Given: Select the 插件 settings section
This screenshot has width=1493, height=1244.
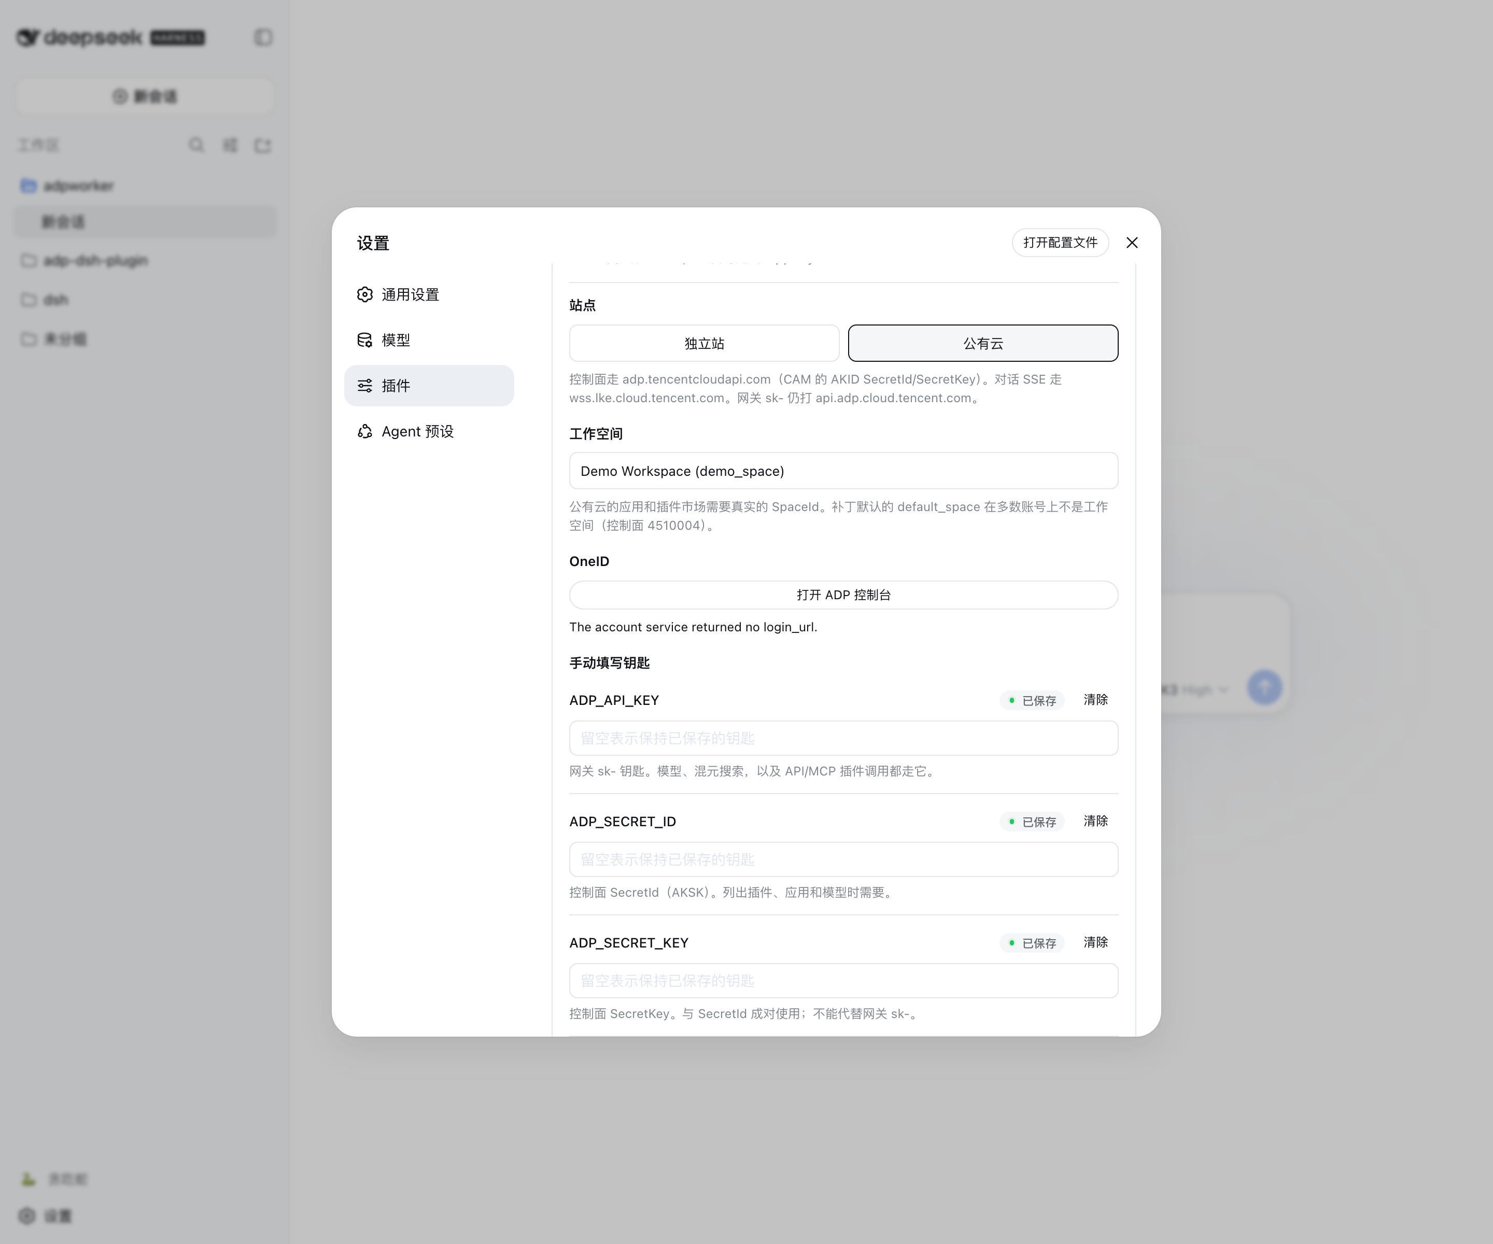Looking at the screenshot, I should [x=429, y=385].
